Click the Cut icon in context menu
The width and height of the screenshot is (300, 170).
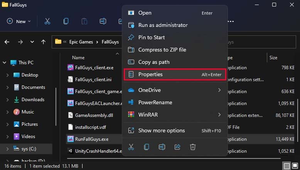[131, 147]
